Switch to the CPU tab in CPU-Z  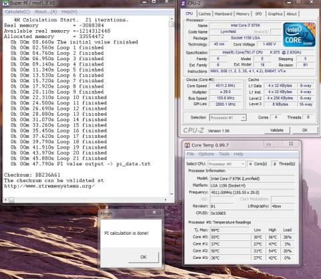click(189, 13)
